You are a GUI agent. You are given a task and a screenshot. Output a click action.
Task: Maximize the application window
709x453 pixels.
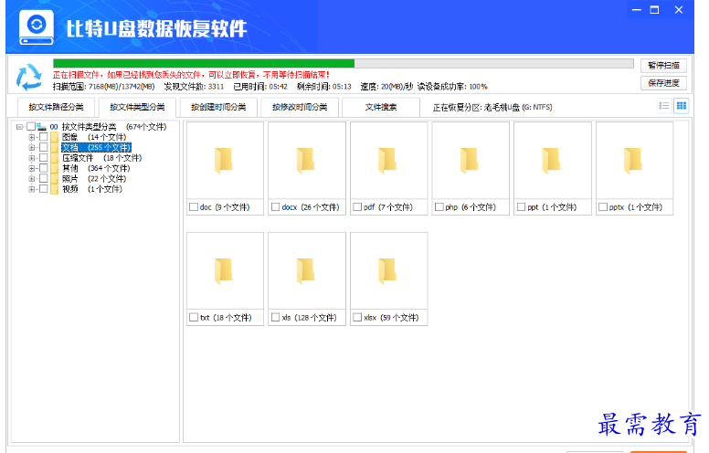655,10
